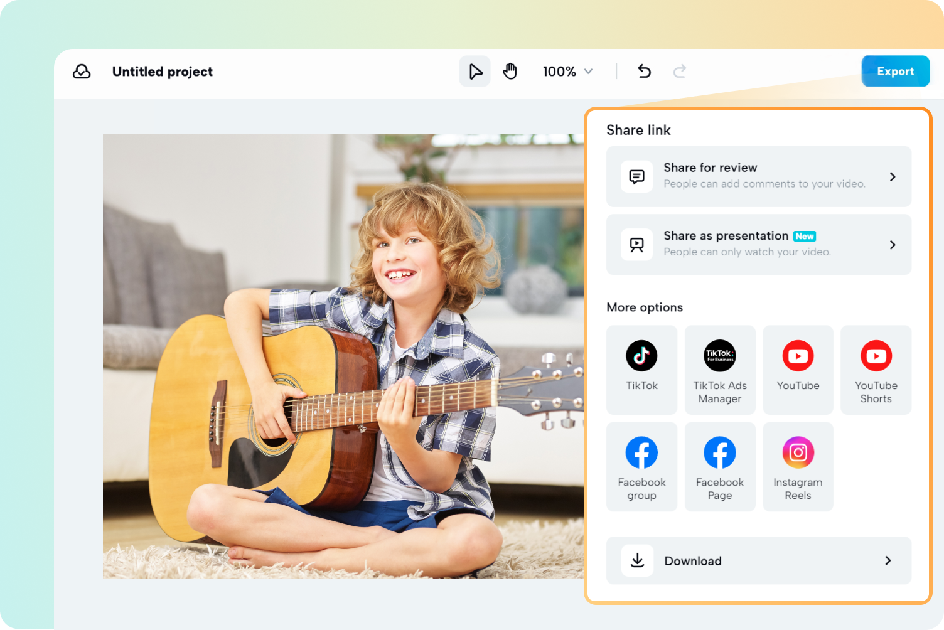Viewport: 944px width, 630px height.
Task: Click the redo arrow
Action: click(680, 71)
